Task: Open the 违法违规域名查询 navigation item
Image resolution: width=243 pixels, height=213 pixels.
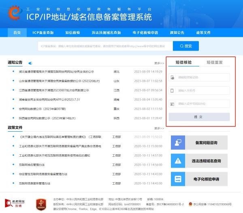Action: pyautogui.click(x=106, y=32)
